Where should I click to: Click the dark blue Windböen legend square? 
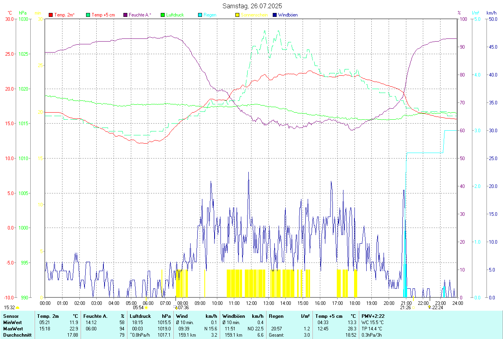click(x=275, y=15)
